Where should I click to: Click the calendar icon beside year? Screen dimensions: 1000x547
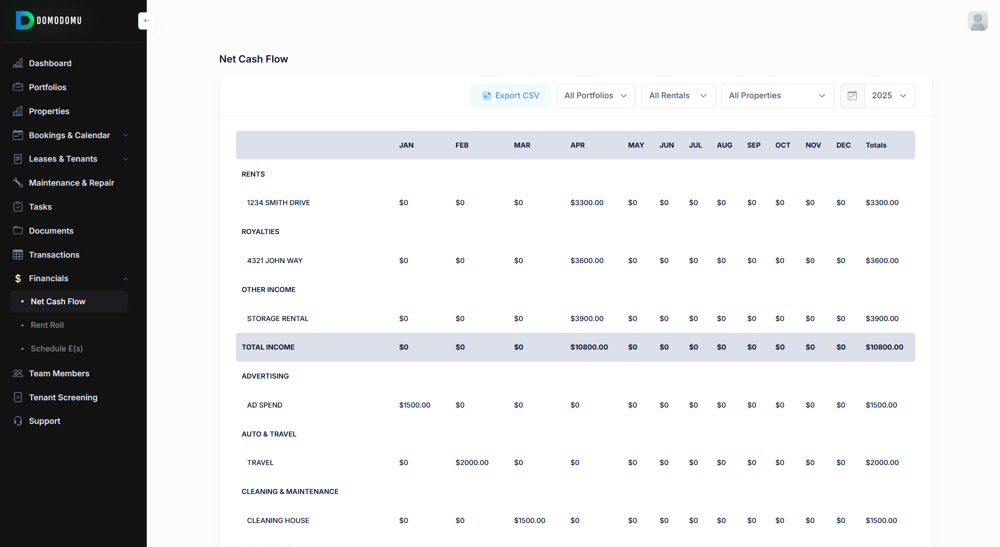pos(852,96)
